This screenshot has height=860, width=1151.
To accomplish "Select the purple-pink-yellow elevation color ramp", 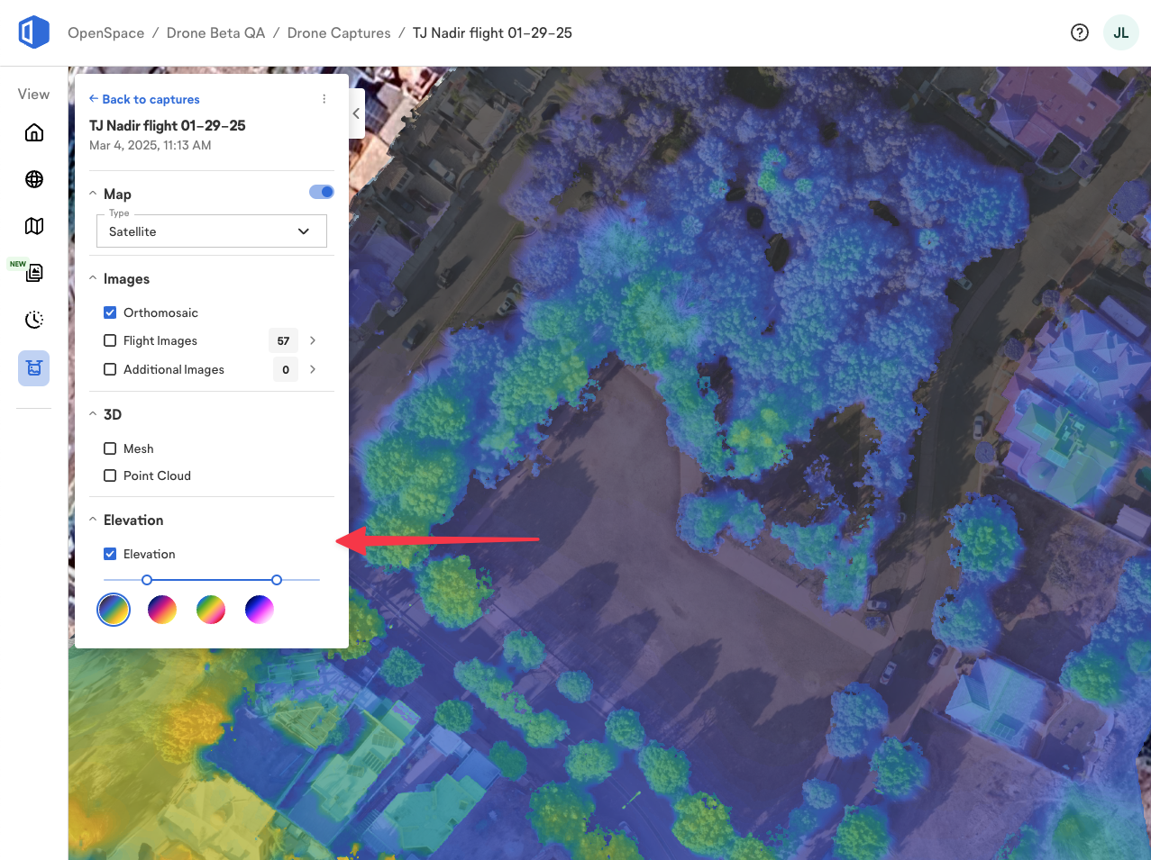I will (x=162, y=610).
